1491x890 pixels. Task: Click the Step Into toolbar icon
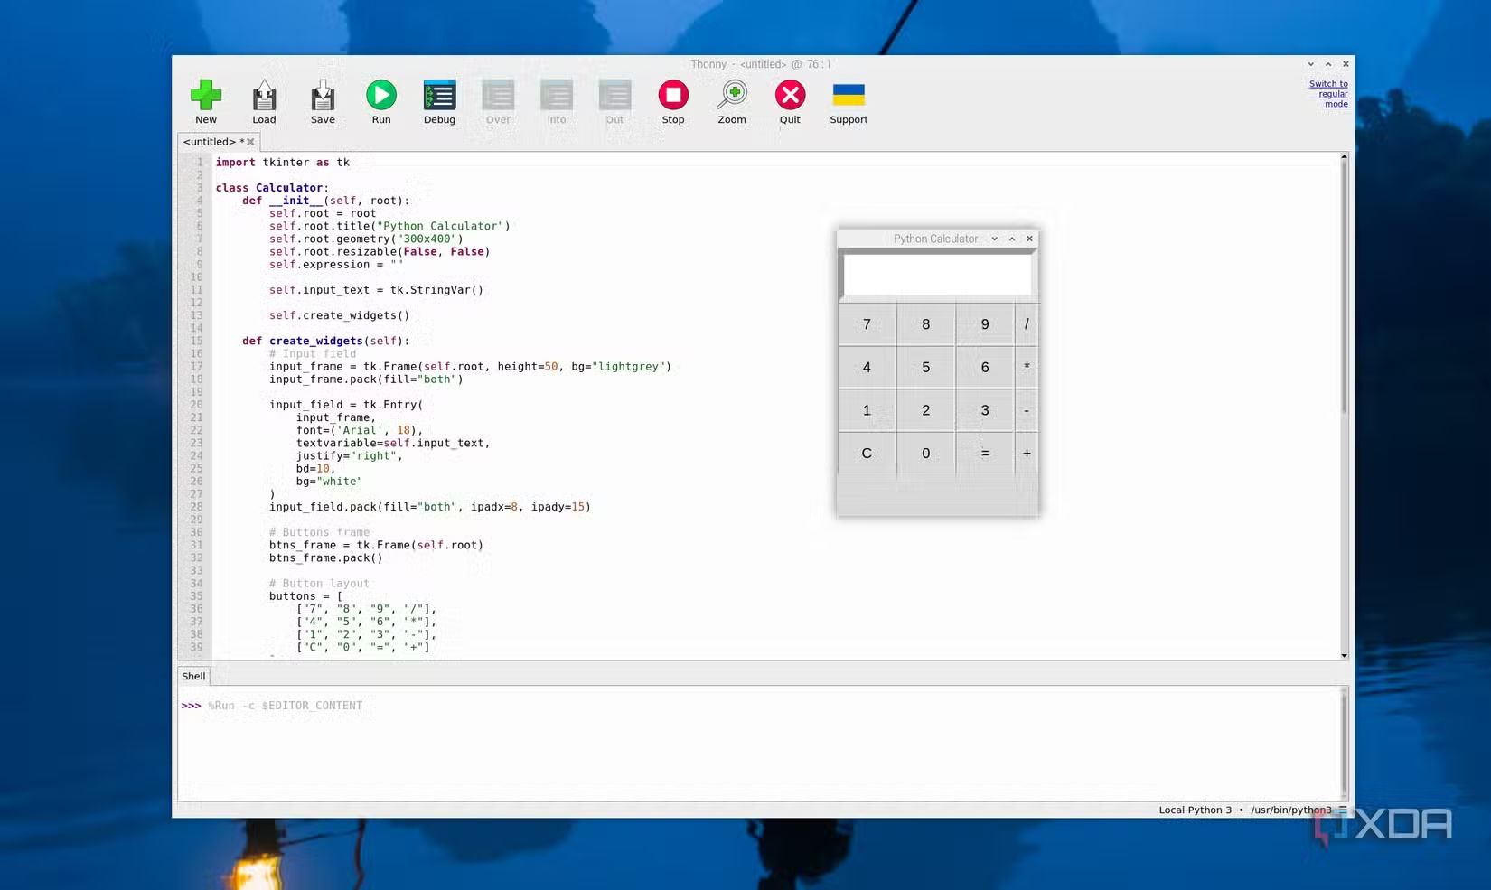557,95
